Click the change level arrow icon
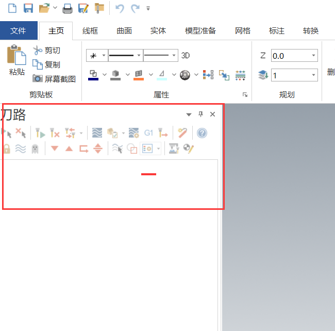The width and height of the screenshot is (335, 331). [224, 75]
